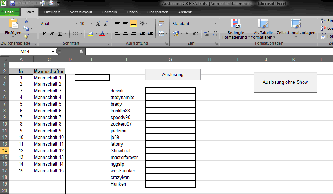
Task: Switch to the Einfügen ribbon tab
Action: click(x=52, y=12)
